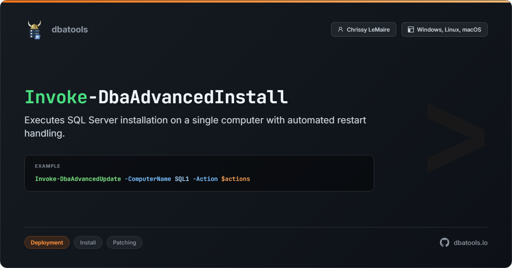The width and height of the screenshot is (512, 268).
Task: Click the Invoke-DbaAdvancedInstall title
Action: pyautogui.click(x=156, y=97)
